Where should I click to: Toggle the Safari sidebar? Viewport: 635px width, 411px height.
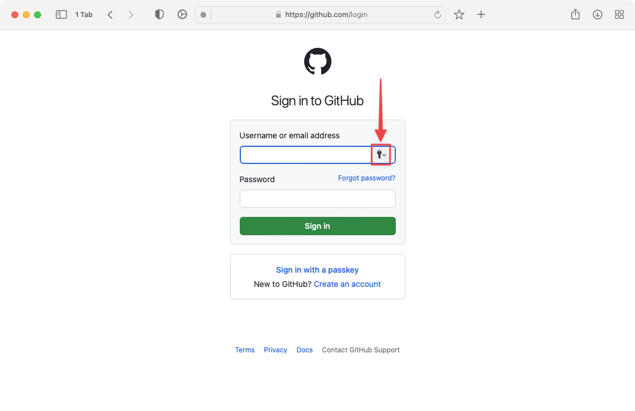pyautogui.click(x=61, y=14)
